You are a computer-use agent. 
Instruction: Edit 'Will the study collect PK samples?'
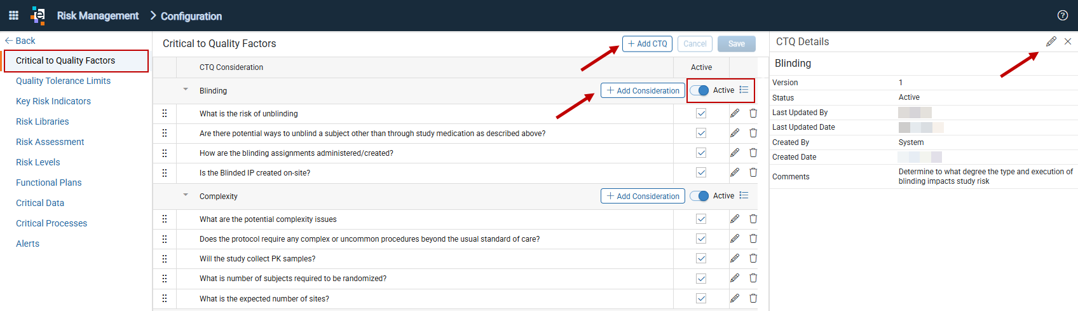click(x=735, y=258)
